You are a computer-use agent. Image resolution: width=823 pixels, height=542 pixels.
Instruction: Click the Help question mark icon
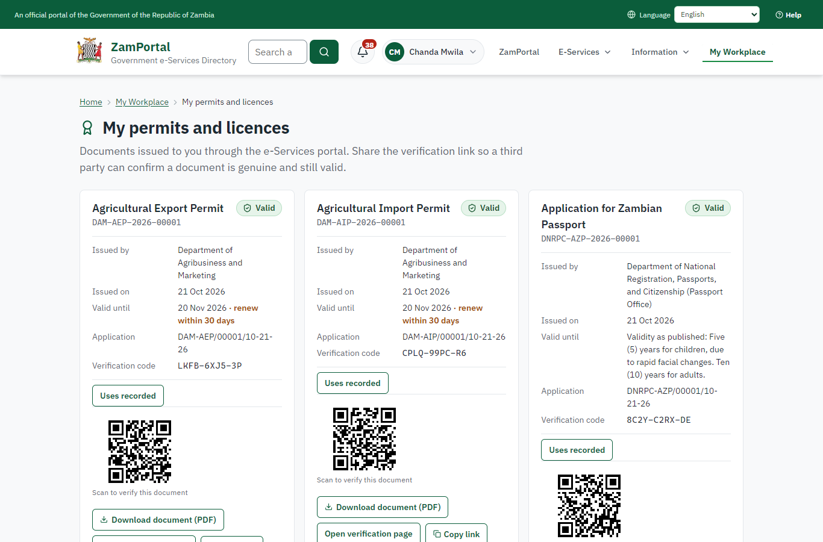(x=779, y=14)
